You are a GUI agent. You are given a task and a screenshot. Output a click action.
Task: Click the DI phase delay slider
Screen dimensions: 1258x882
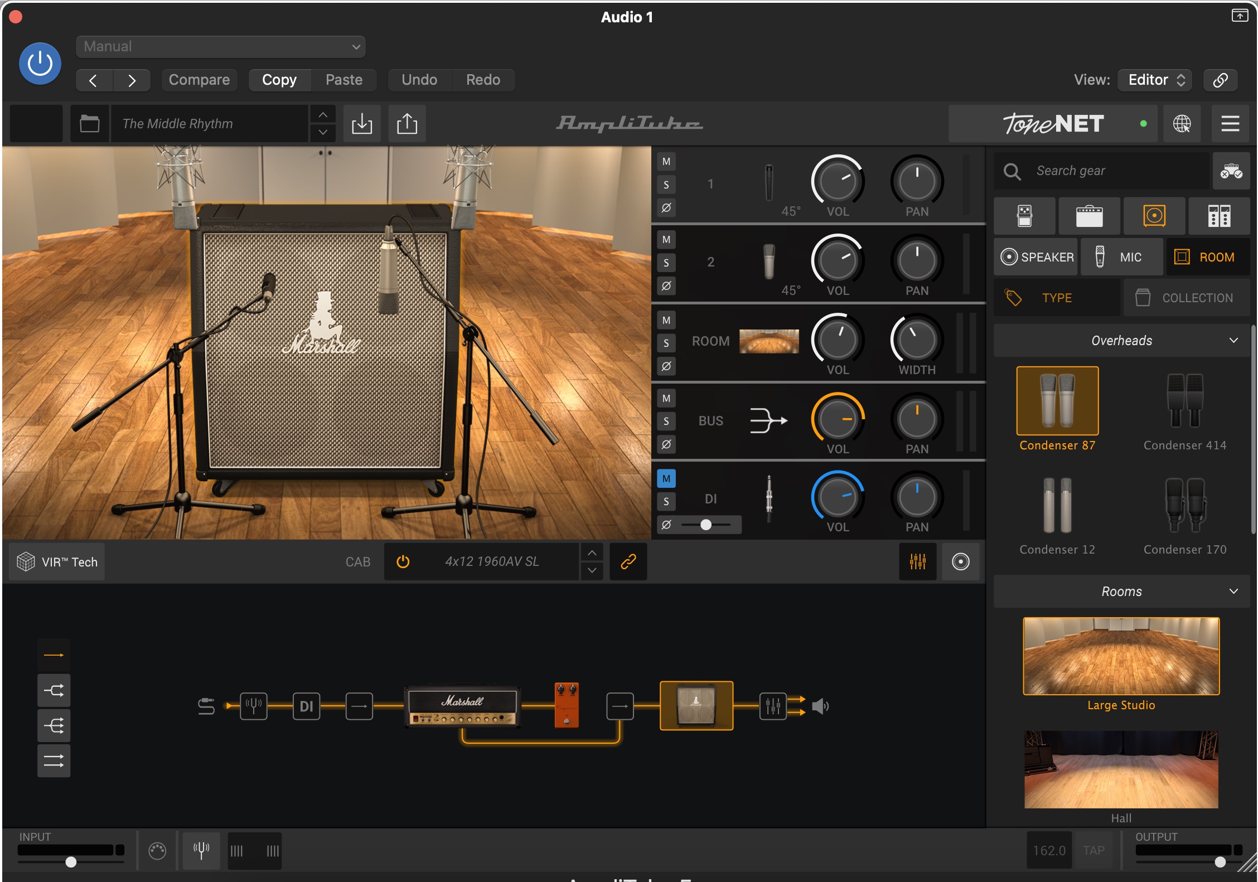point(706,525)
